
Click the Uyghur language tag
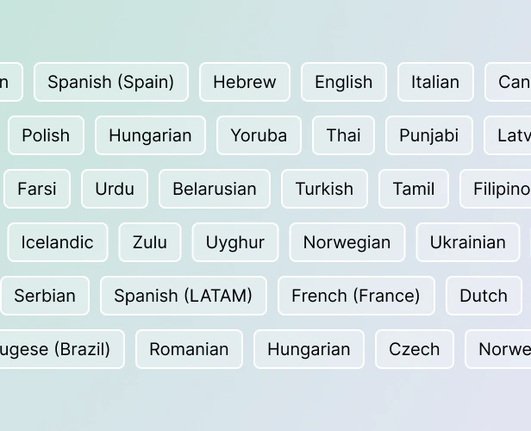coord(234,242)
